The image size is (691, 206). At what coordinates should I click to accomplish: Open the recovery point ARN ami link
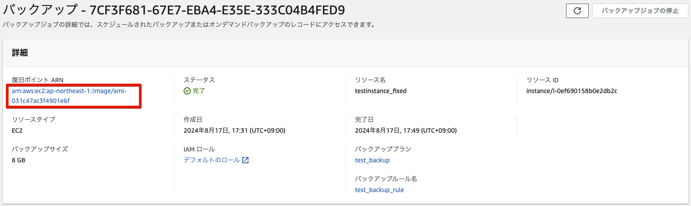coord(69,96)
